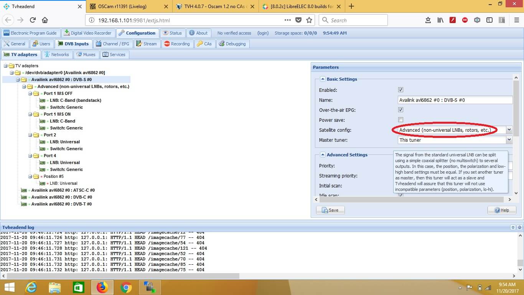This screenshot has height=295, width=524.
Task: Reload the page with the refresh icon
Action: [33, 20]
